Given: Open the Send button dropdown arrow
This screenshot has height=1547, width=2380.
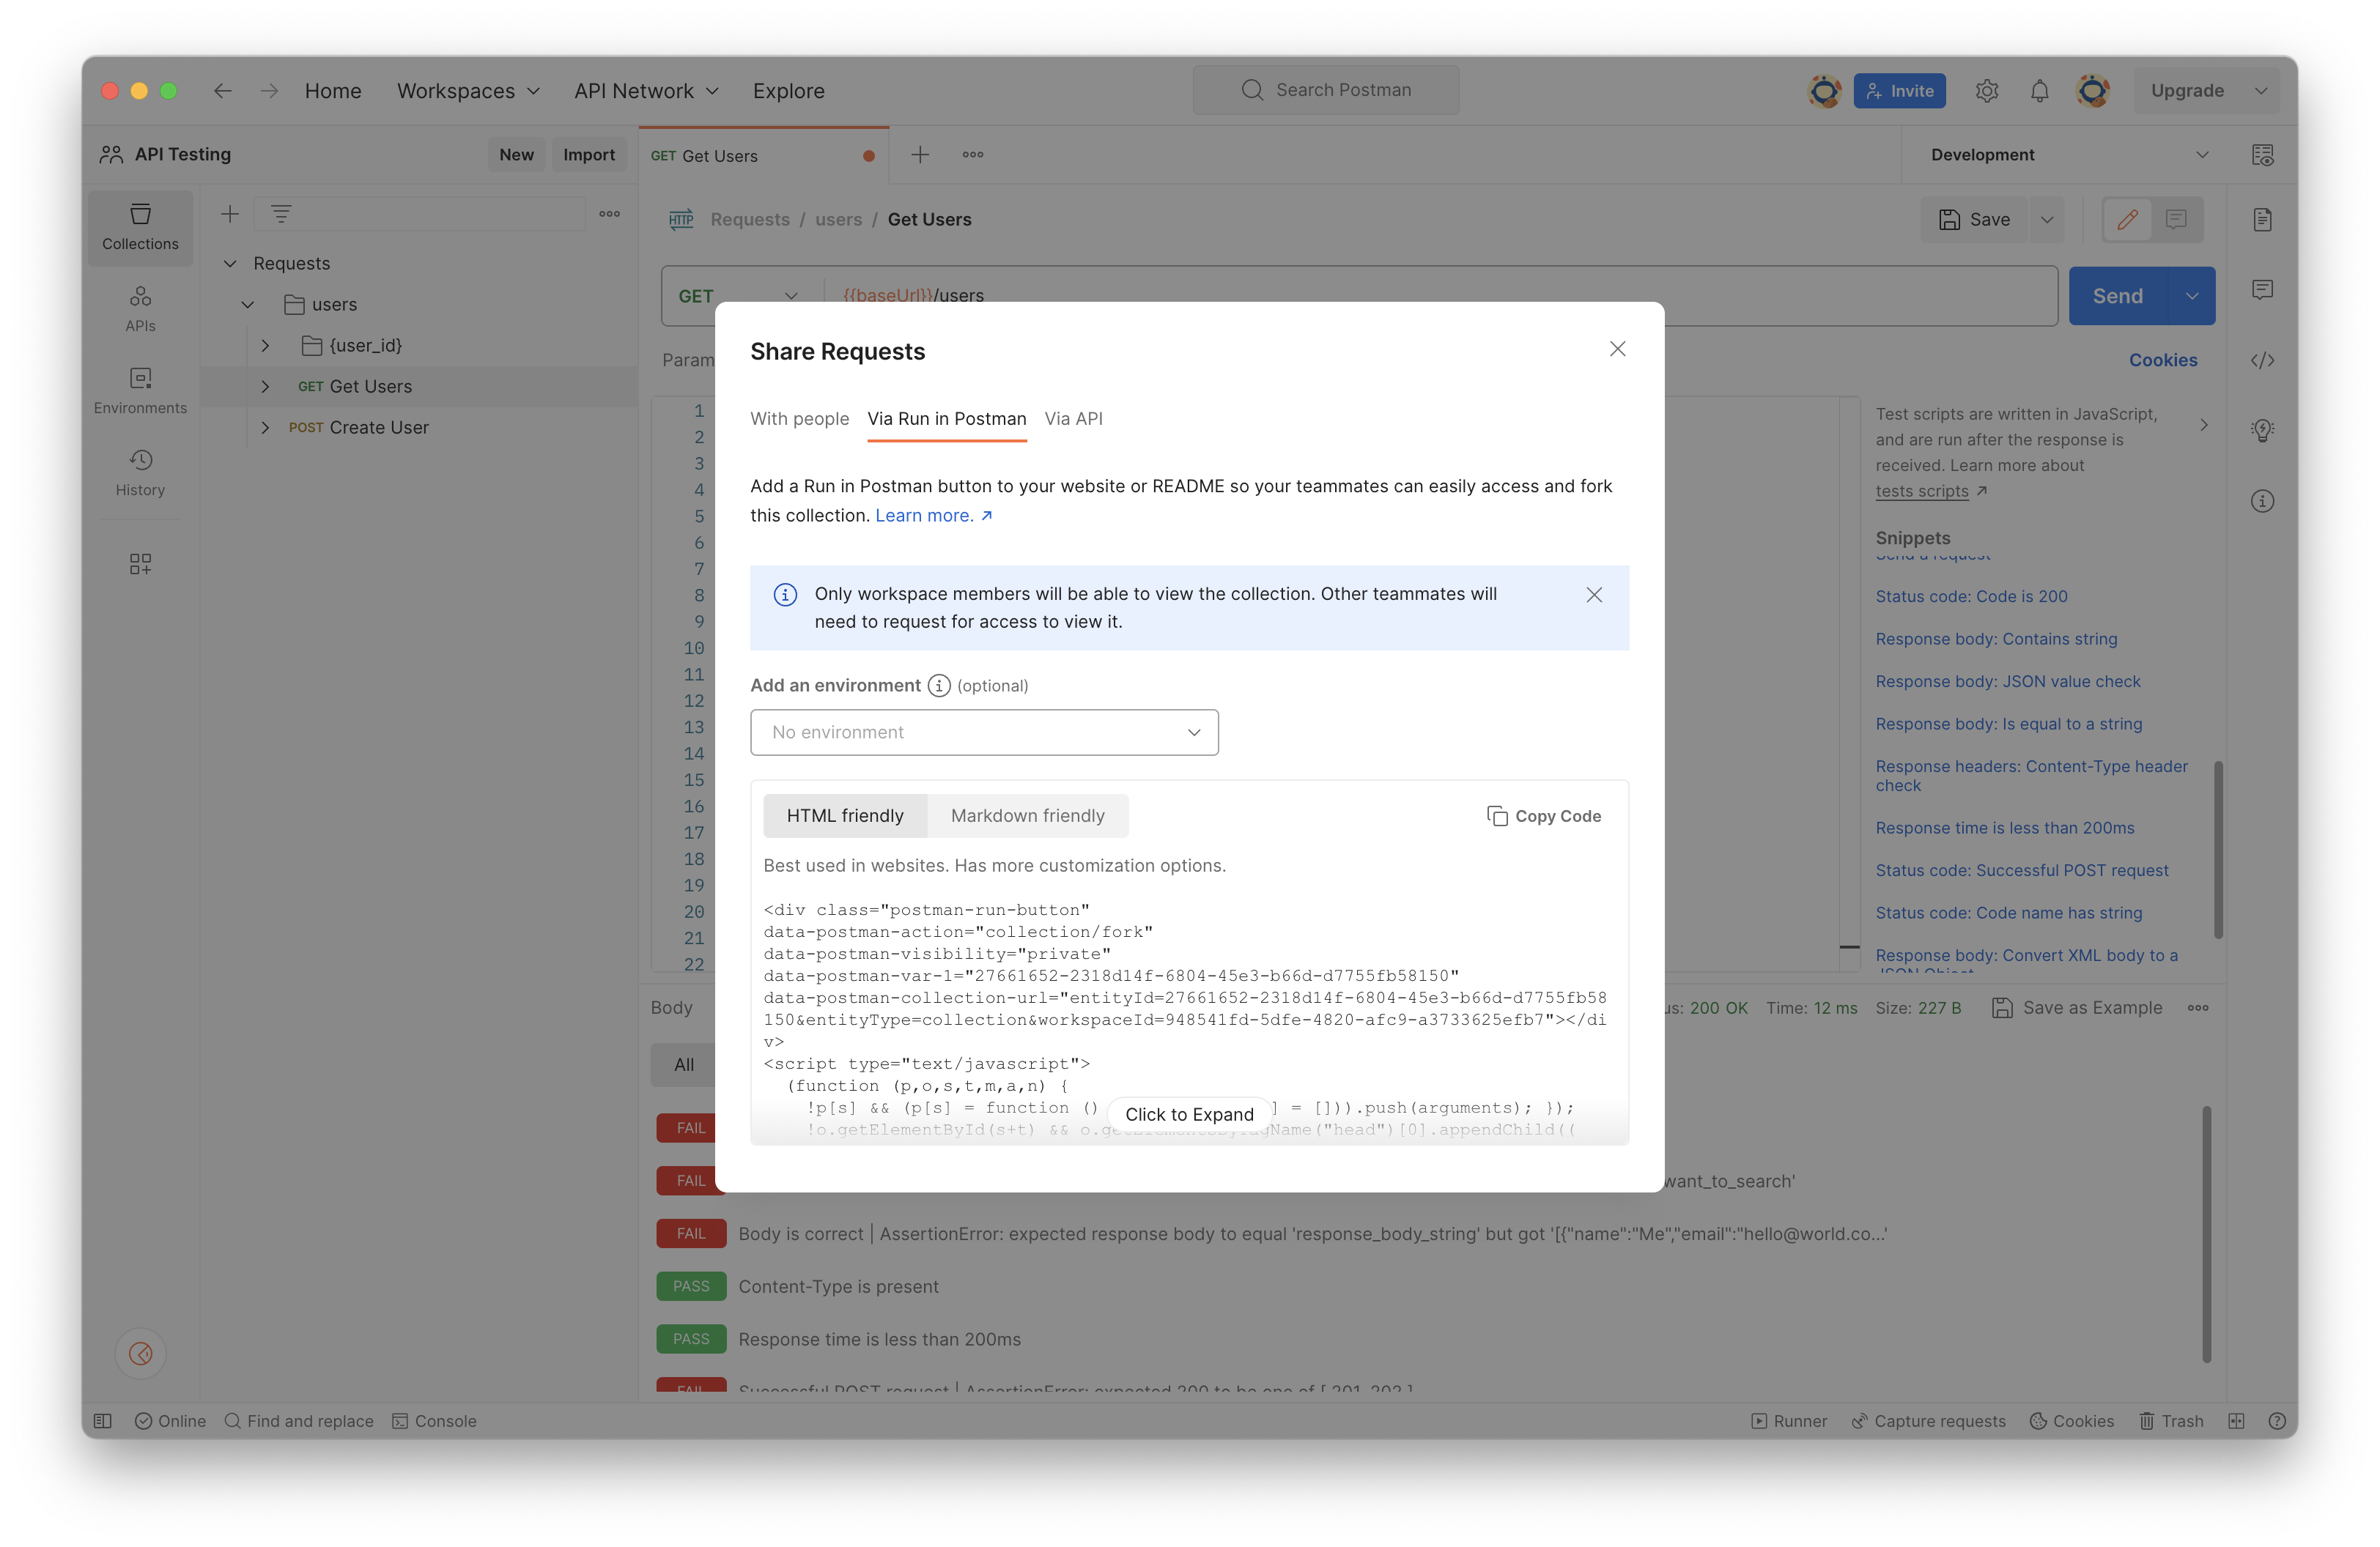Looking at the screenshot, I should [x=2191, y=296].
